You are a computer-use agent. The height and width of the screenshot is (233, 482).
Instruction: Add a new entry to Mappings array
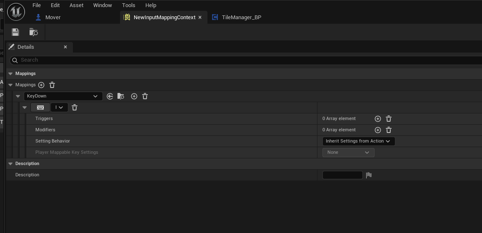tap(41, 85)
